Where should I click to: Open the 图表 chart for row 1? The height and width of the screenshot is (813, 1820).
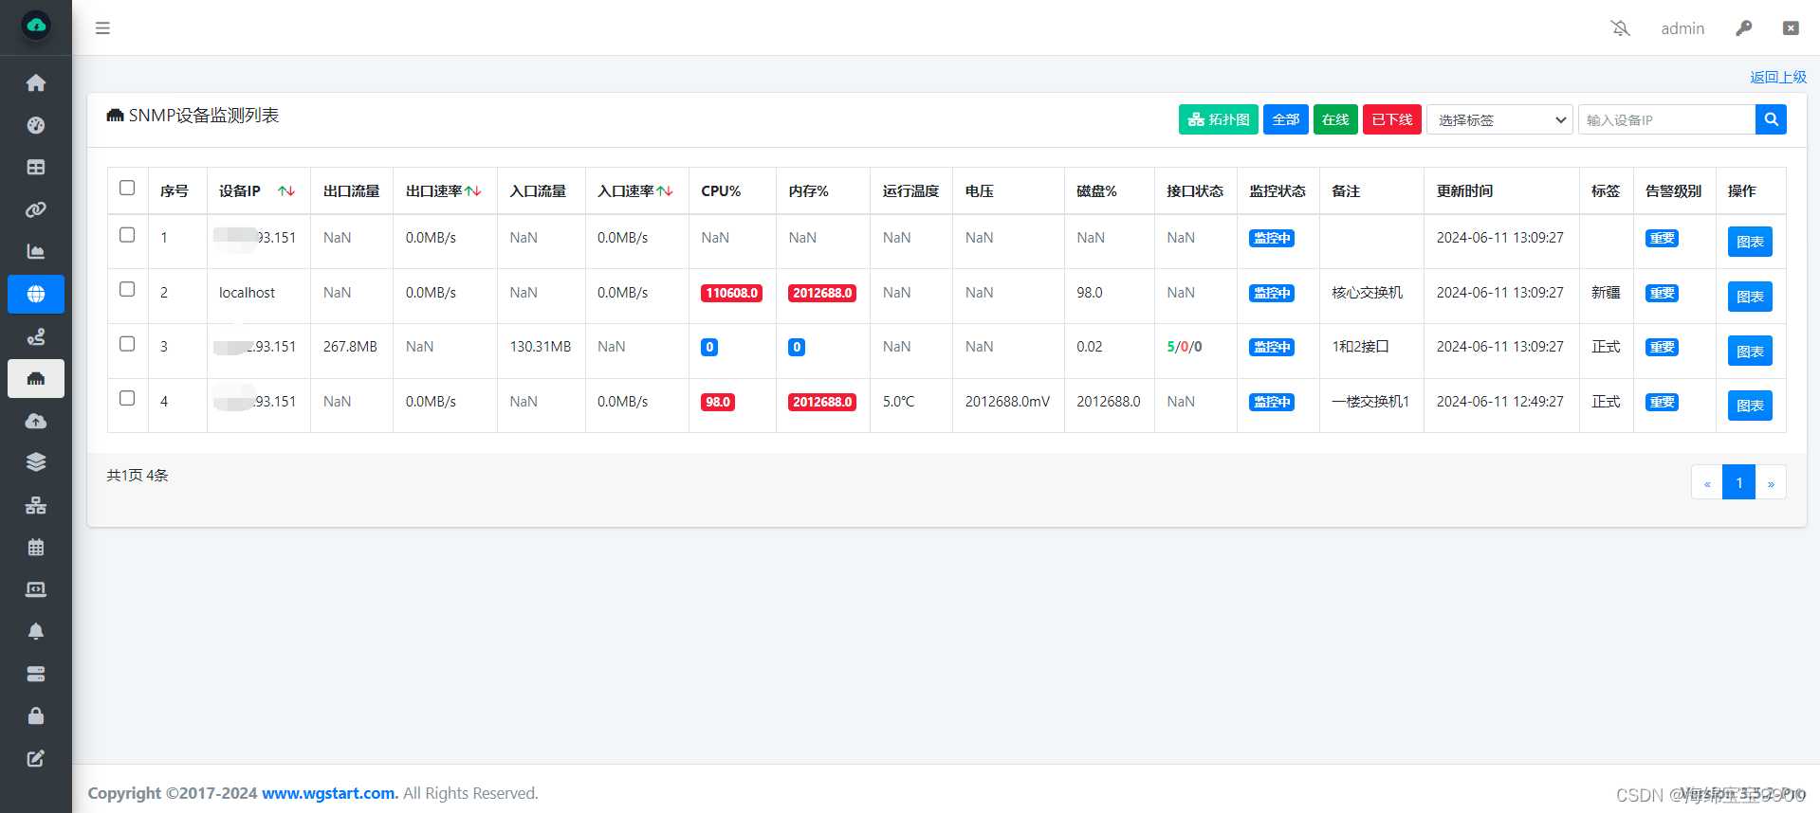coord(1750,242)
